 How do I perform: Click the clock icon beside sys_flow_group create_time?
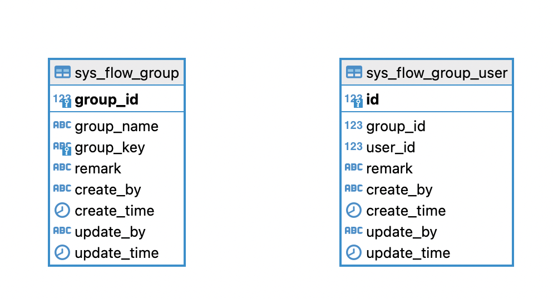tap(62, 211)
